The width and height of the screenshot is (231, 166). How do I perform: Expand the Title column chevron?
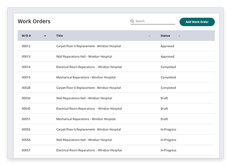pos(149,36)
